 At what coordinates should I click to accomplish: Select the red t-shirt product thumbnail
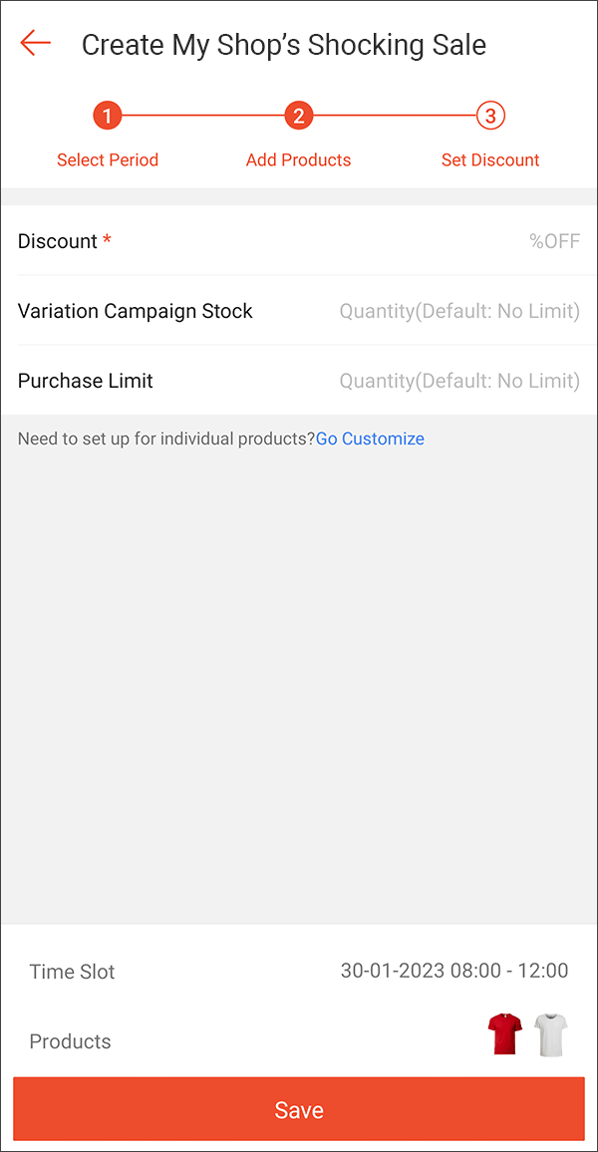504,1034
